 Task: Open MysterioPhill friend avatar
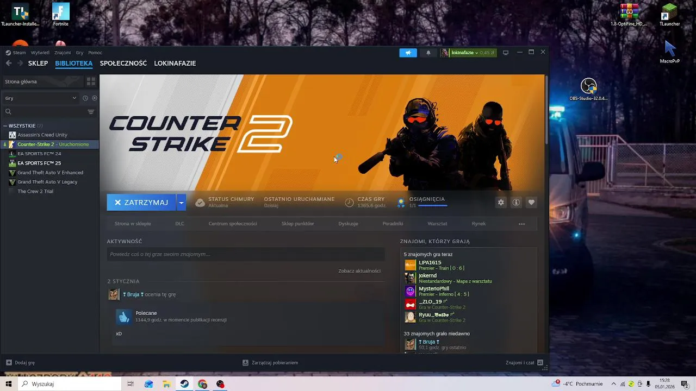click(x=410, y=291)
